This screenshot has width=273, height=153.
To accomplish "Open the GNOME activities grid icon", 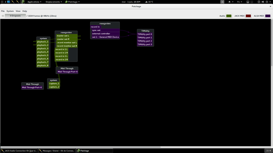I will pyautogui.click(x=2, y=2).
